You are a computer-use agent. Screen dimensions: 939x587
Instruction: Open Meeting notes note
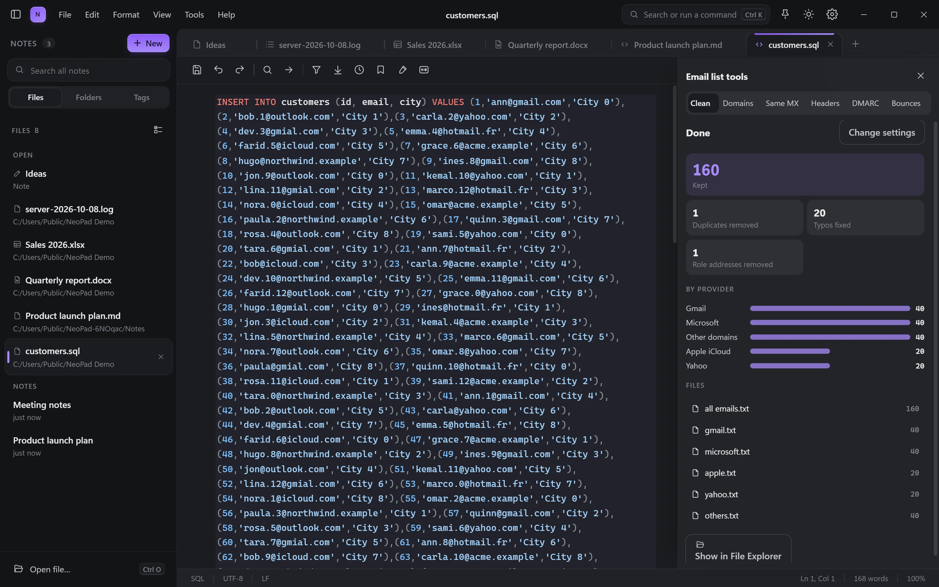(x=88, y=410)
